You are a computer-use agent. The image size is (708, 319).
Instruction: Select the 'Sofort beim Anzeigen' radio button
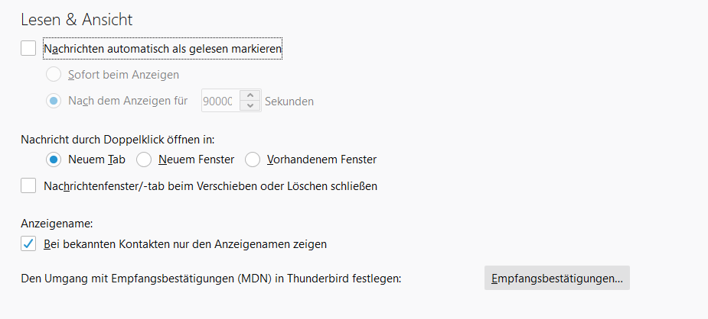(x=54, y=75)
